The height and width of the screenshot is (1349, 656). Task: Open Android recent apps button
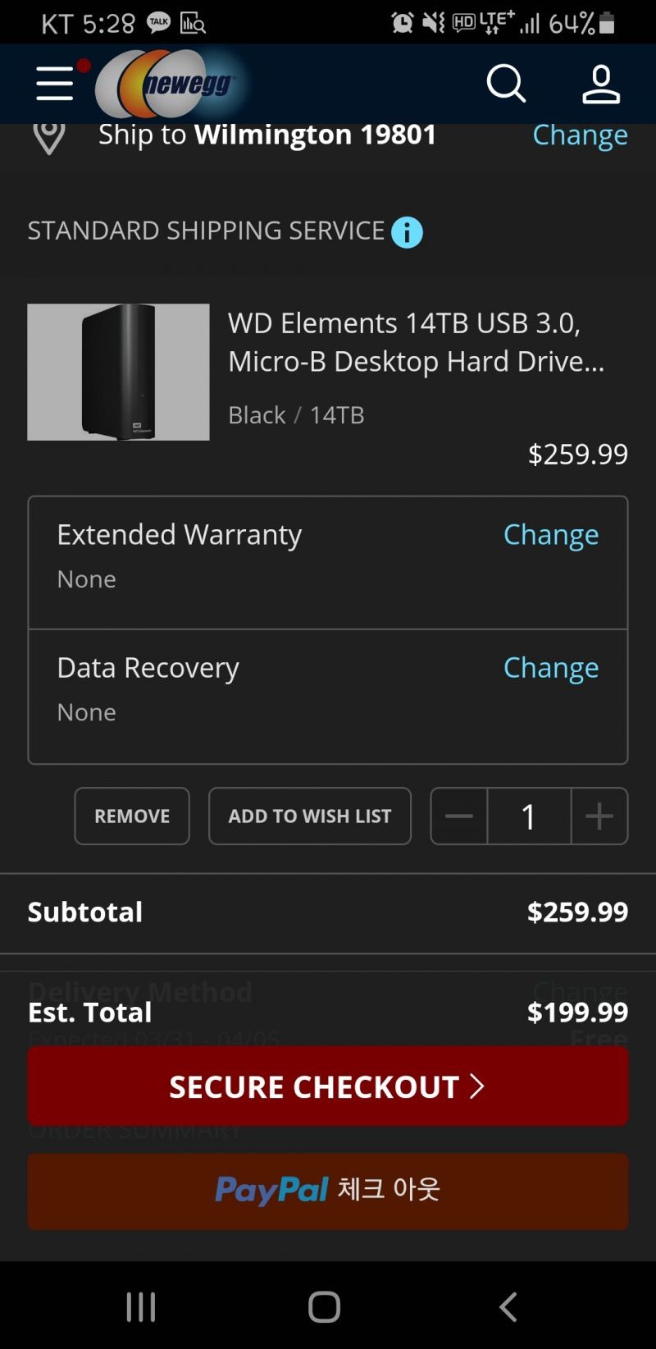point(141,1306)
